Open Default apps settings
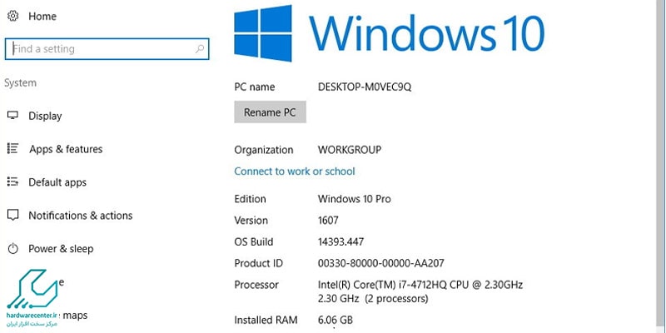Screen dimensions: 666x333 (x=57, y=182)
